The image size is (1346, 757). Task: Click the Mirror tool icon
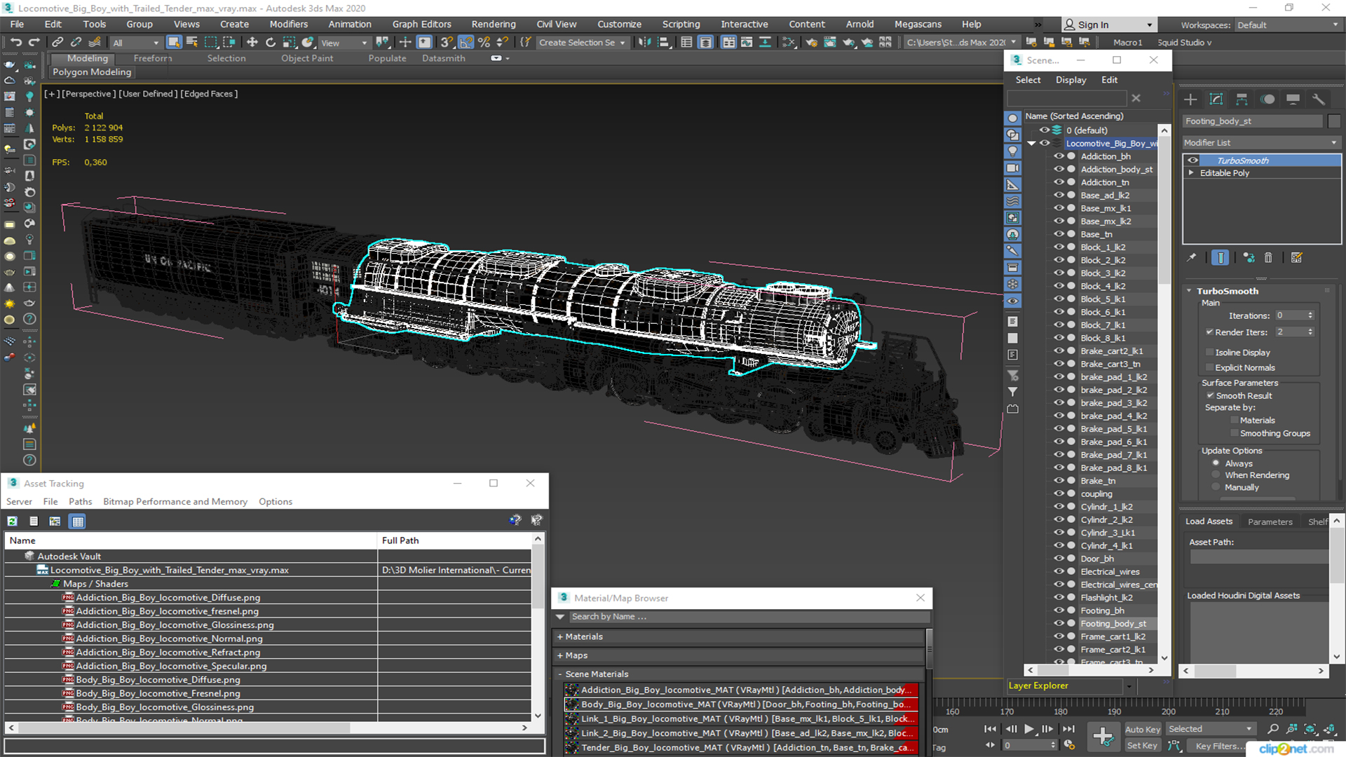[x=644, y=43]
